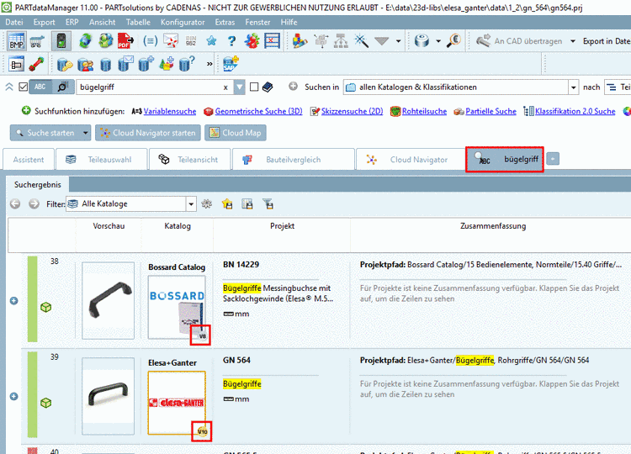Click the BN 14229 handle preview thumbnail
Image resolution: width=631 pixels, height=454 pixels.
(x=108, y=300)
